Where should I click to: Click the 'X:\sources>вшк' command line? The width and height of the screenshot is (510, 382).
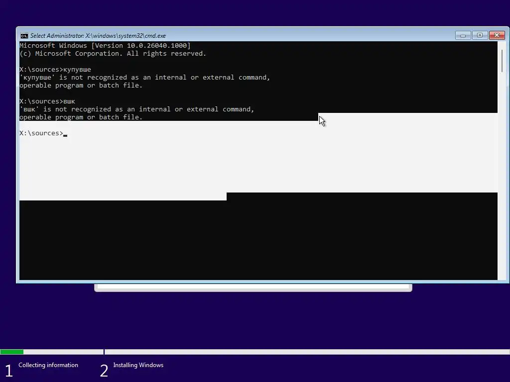[47, 101]
